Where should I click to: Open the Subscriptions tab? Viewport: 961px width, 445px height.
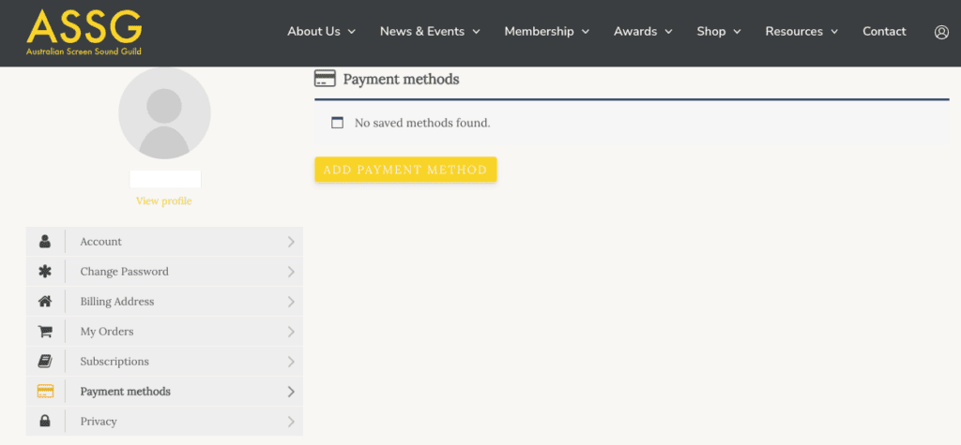164,361
